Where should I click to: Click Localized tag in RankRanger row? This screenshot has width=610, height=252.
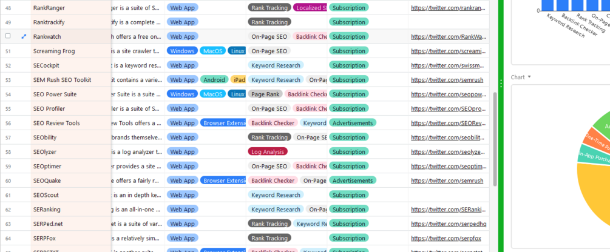coord(310,8)
